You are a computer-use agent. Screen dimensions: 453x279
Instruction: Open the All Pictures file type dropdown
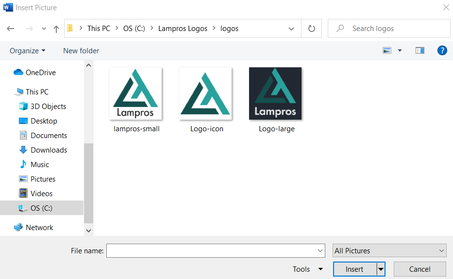click(389, 251)
